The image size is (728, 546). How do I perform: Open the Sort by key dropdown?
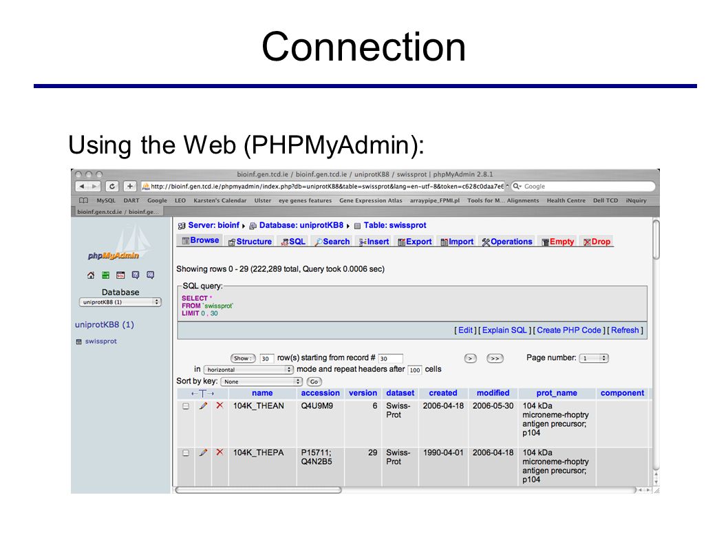[262, 381]
